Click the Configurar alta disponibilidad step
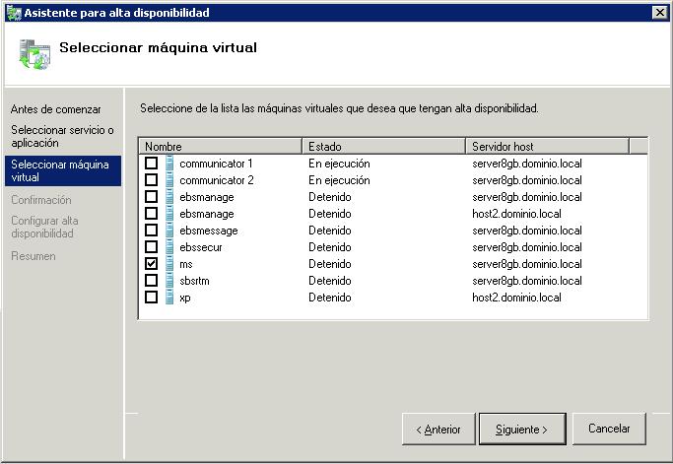The height and width of the screenshot is (464, 673). 44,227
